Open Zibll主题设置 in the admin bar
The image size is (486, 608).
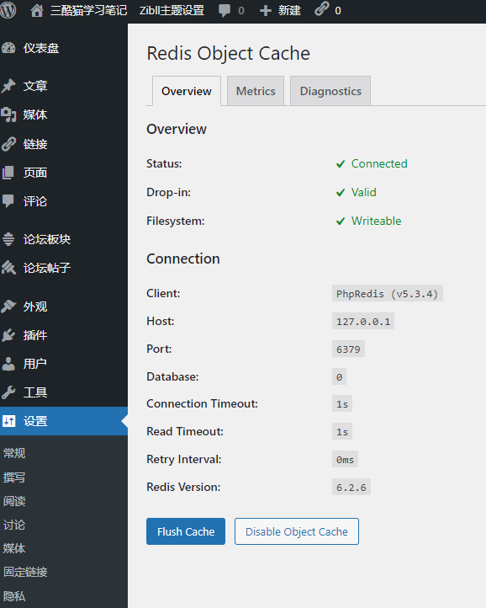(172, 10)
